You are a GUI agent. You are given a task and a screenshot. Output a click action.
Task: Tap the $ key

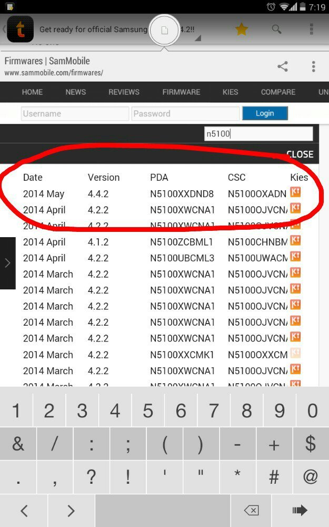point(311,444)
